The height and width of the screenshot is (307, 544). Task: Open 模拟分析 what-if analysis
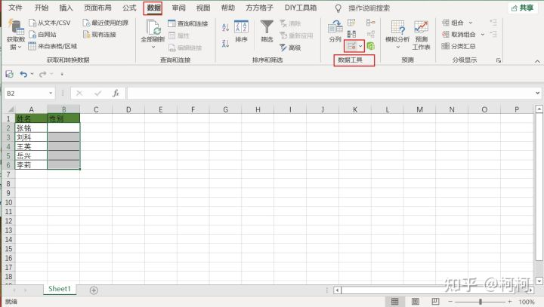pos(397,34)
